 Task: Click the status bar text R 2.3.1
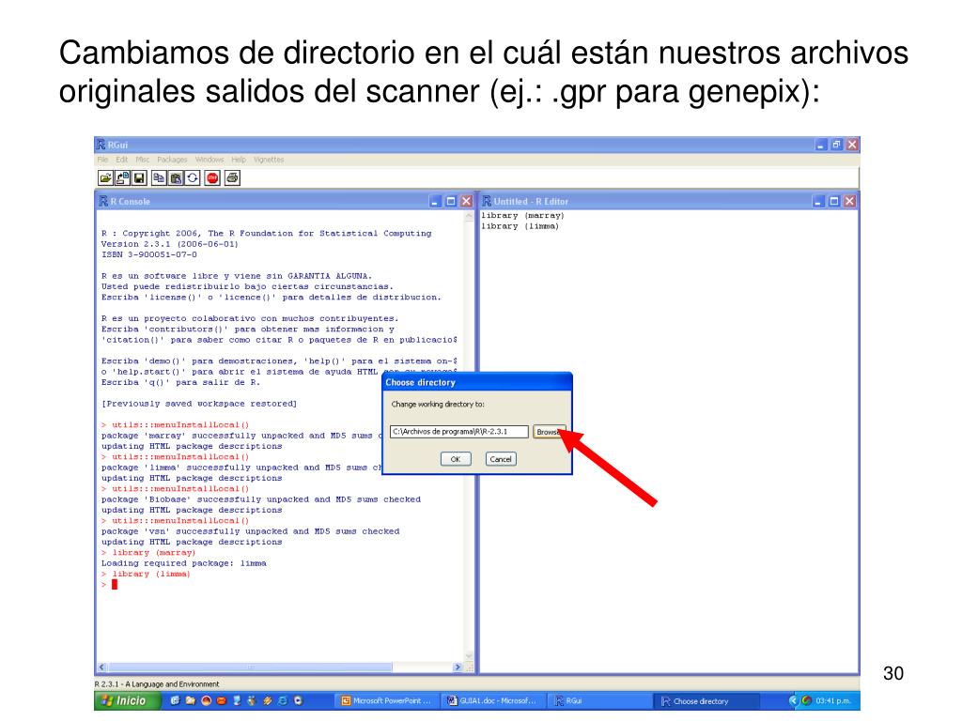157,684
